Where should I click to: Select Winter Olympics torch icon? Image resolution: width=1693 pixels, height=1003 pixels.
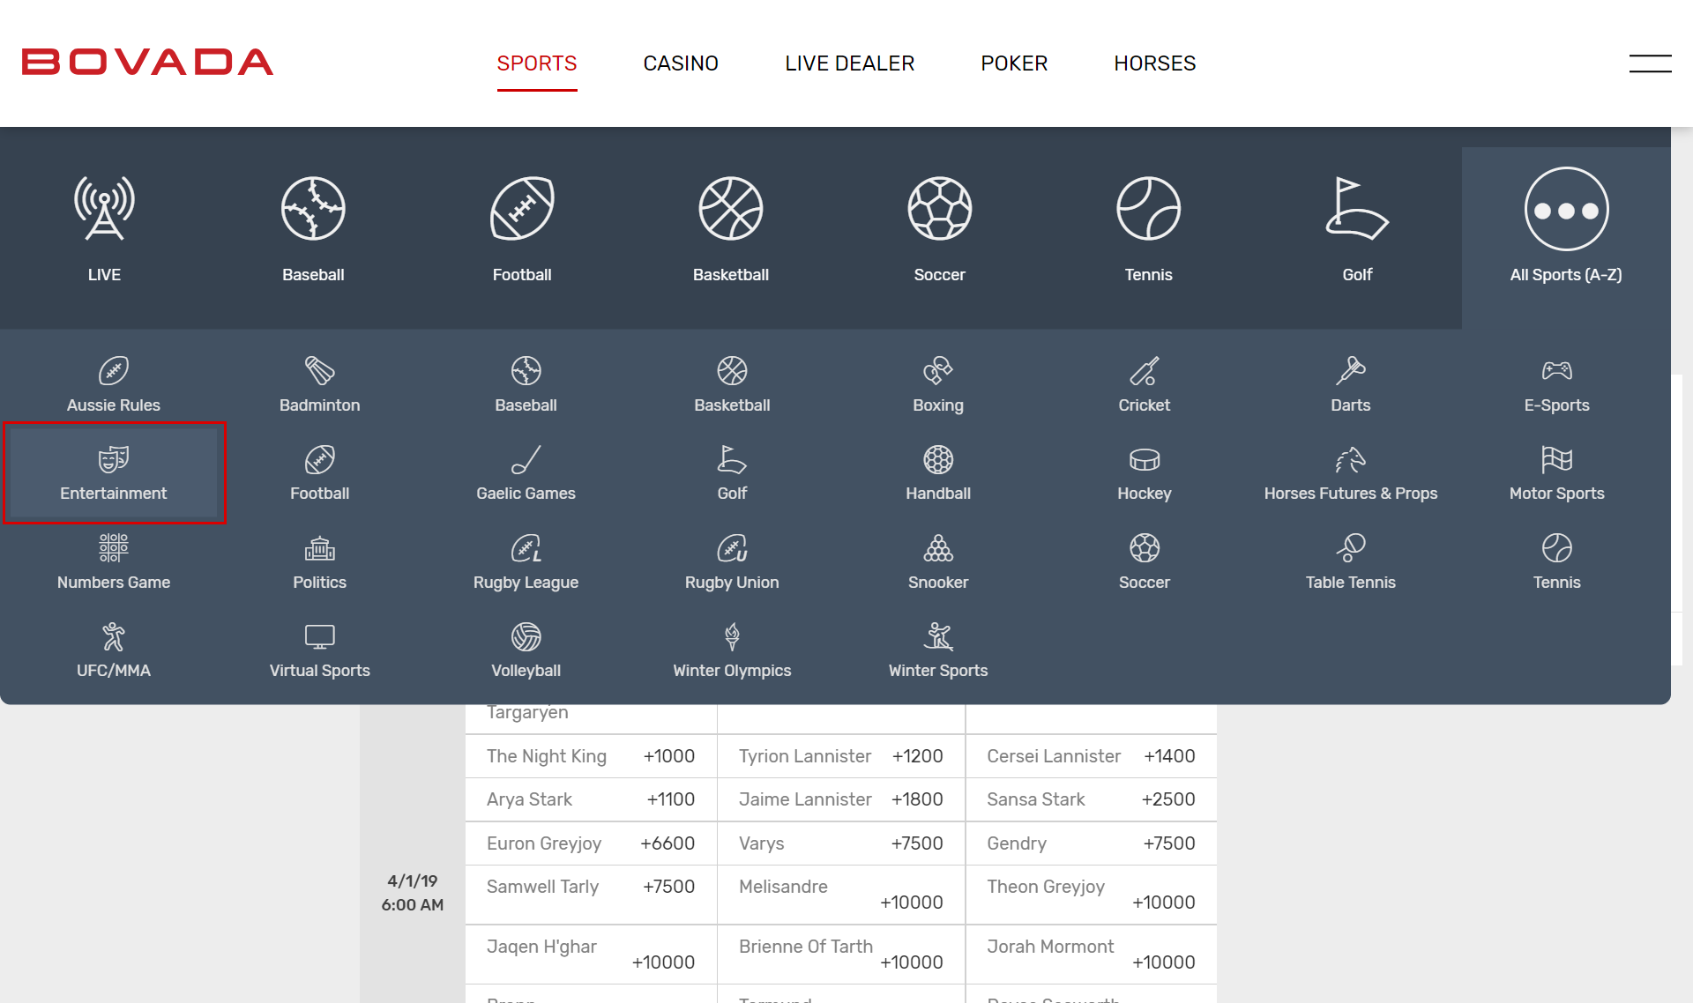click(x=732, y=636)
